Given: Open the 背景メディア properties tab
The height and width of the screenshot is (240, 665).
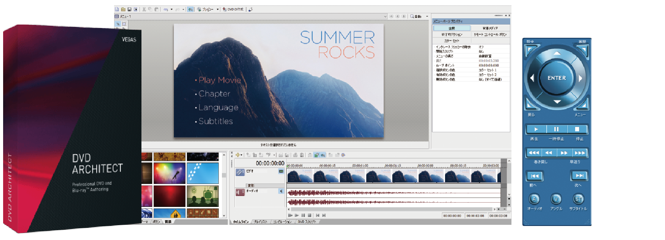Looking at the screenshot, I should tap(490, 28).
